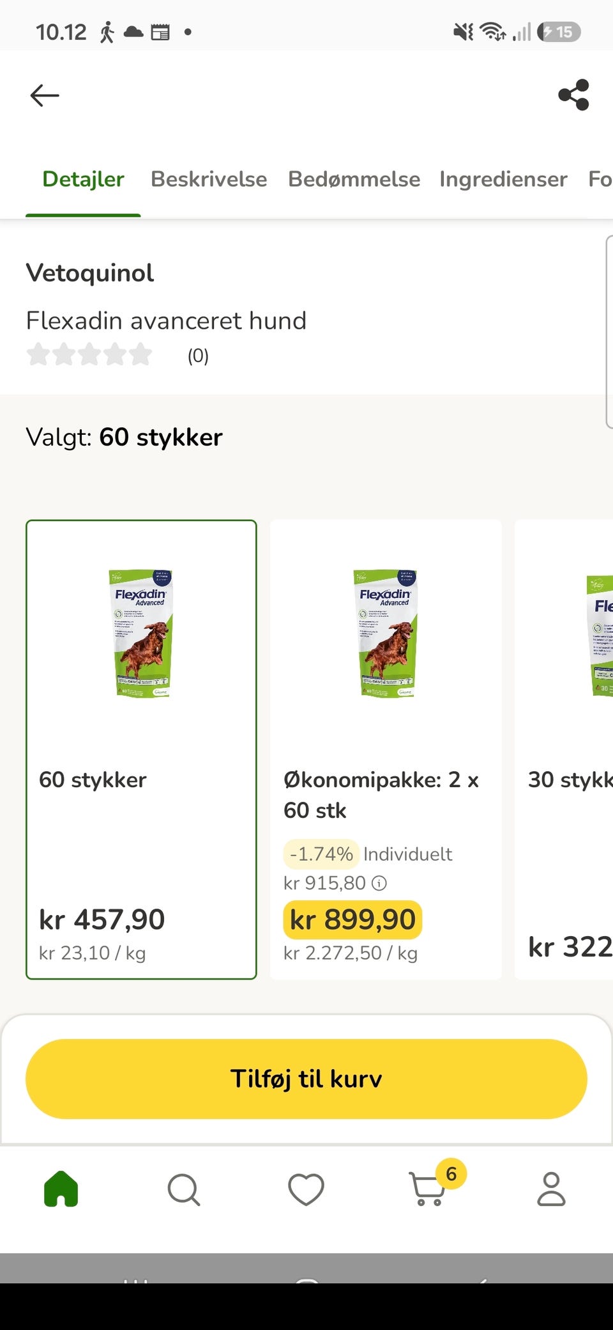Open the user account icon
Image resolution: width=613 pixels, height=1330 pixels.
[x=551, y=1189]
